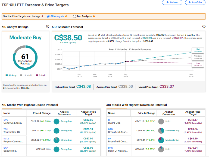The image size is (209, 157).
Task: Click Brookfield Asset consensus pie icon
Action: 161,131
